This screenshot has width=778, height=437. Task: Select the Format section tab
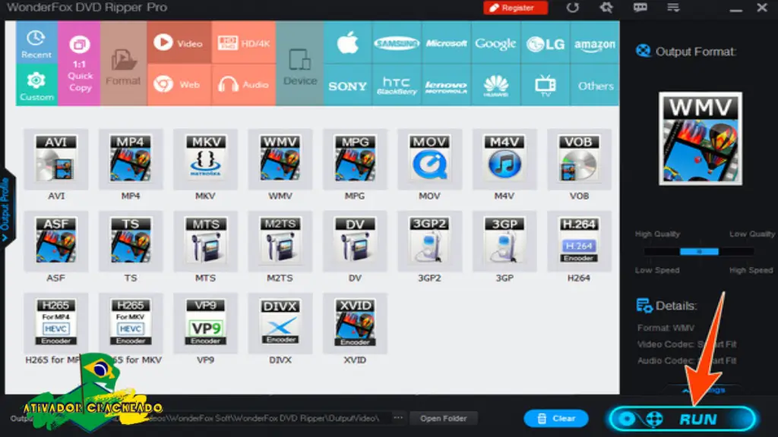(x=123, y=64)
